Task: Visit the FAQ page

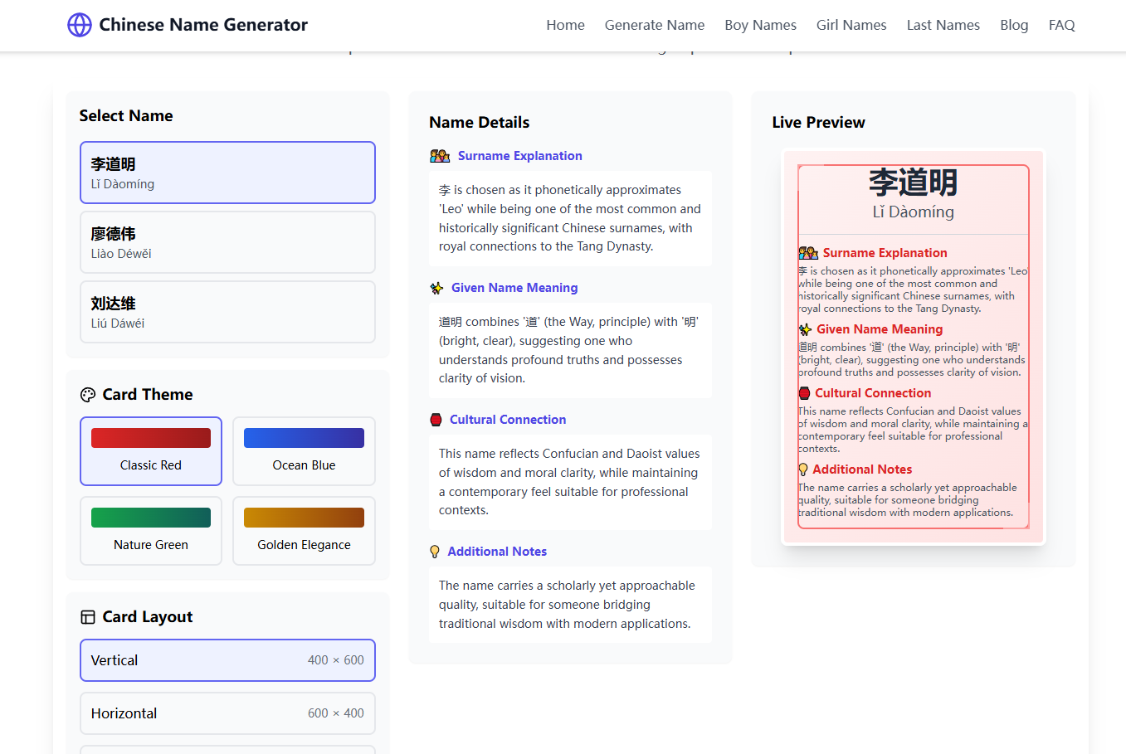Action: (1062, 25)
